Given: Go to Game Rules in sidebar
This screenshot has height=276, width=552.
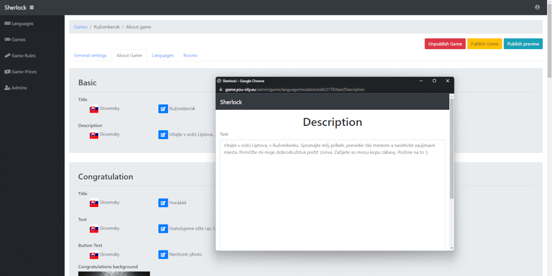Looking at the screenshot, I should (x=23, y=56).
